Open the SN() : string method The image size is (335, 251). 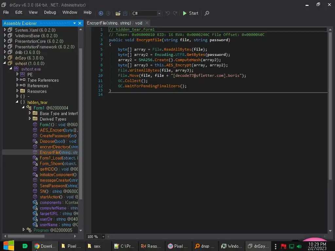[59, 191]
